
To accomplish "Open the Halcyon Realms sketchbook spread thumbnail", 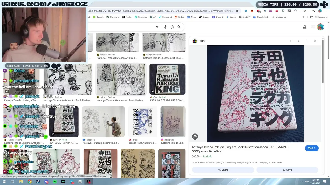I will [x=121, y=79].
